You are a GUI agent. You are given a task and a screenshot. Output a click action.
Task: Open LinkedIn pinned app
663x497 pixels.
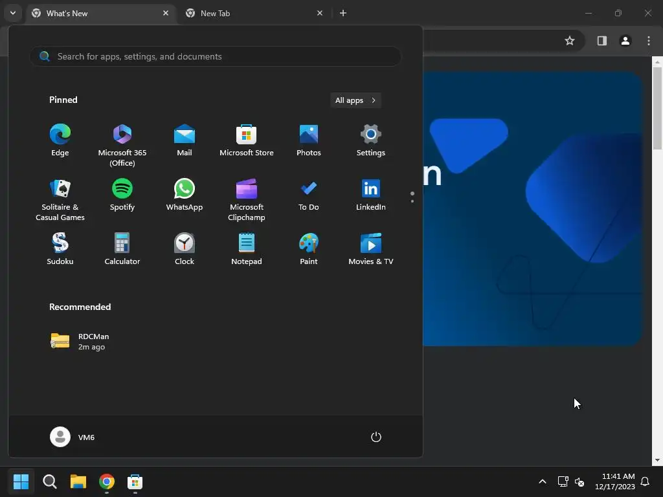click(371, 195)
